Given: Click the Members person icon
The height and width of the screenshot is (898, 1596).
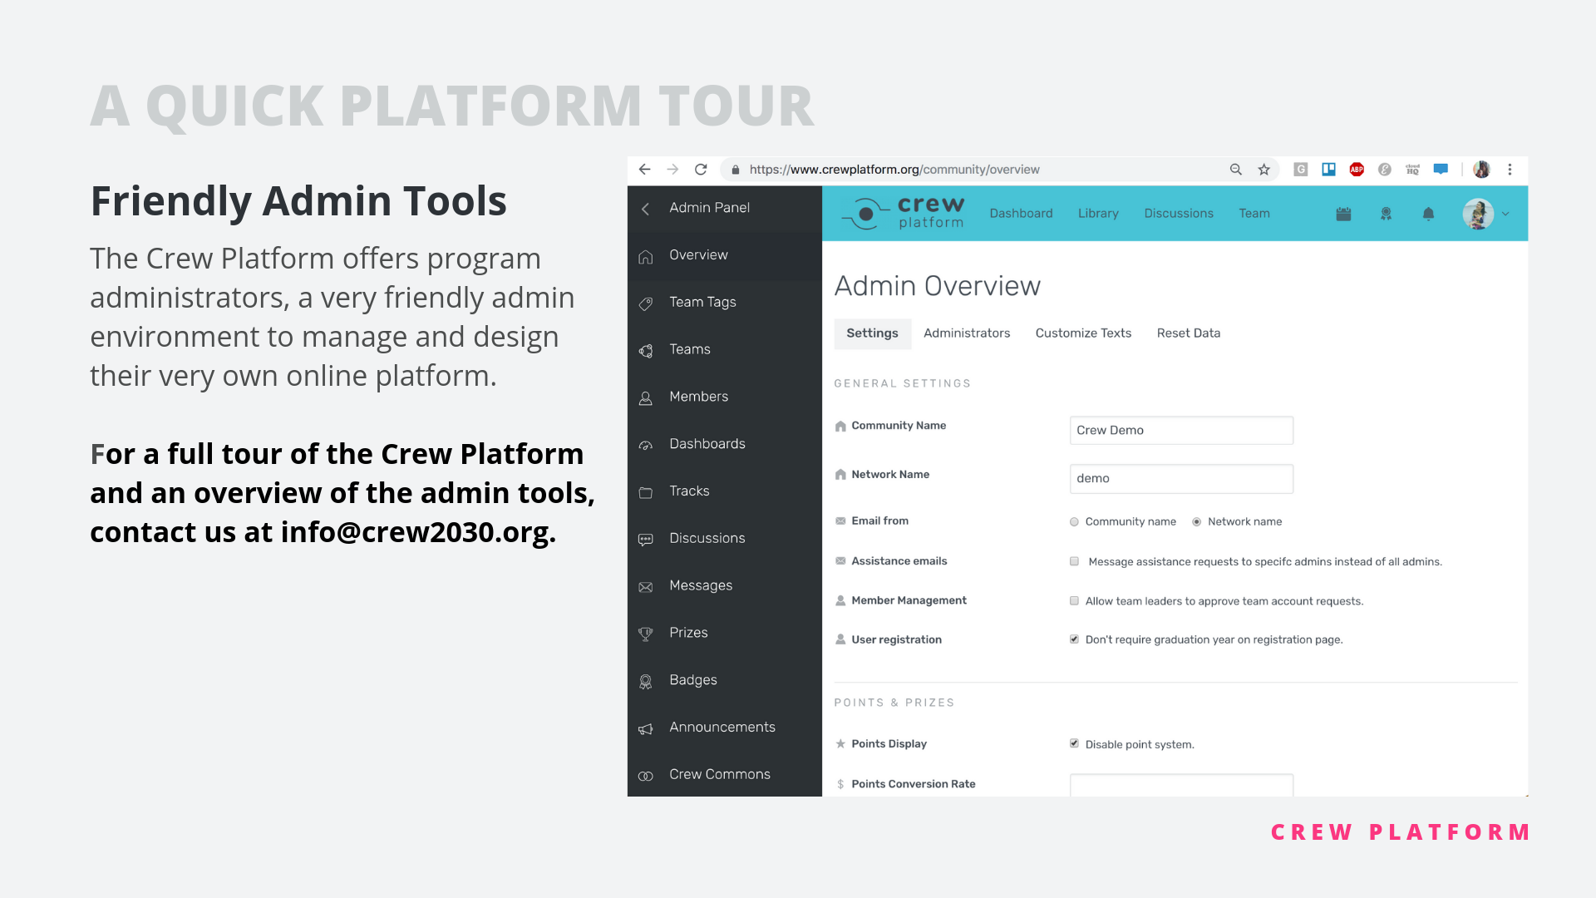Looking at the screenshot, I should 646,399.
